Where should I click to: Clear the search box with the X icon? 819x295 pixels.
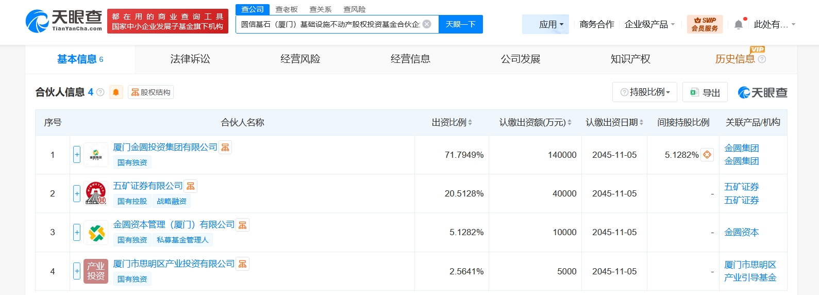pyautogui.click(x=427, y=24)
